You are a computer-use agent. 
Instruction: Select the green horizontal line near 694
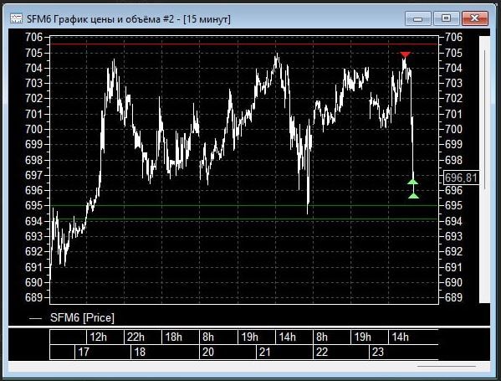pyautogui.click(x=243, y=219)
